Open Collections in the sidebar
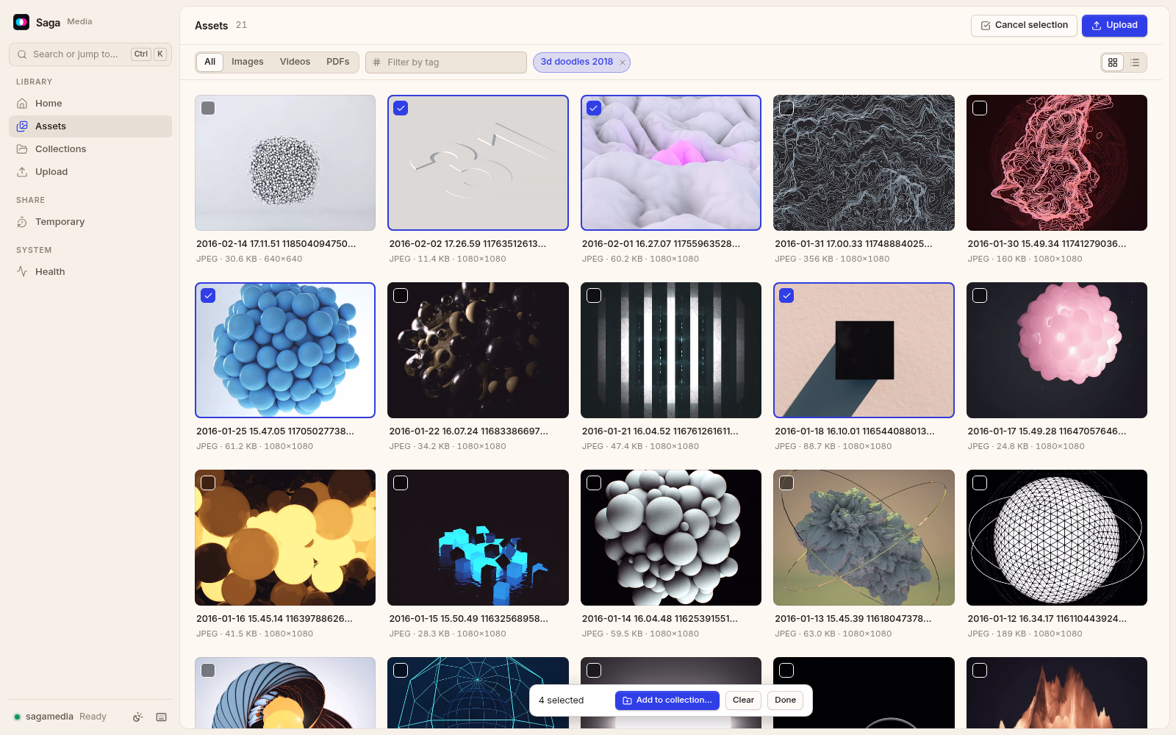Screen dimensions: 1176x735 (90, 149)
